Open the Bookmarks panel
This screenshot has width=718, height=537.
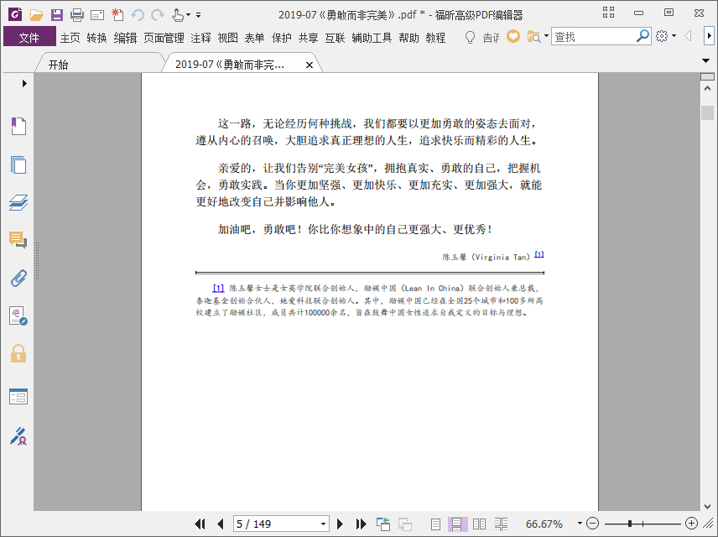[18, 126]
